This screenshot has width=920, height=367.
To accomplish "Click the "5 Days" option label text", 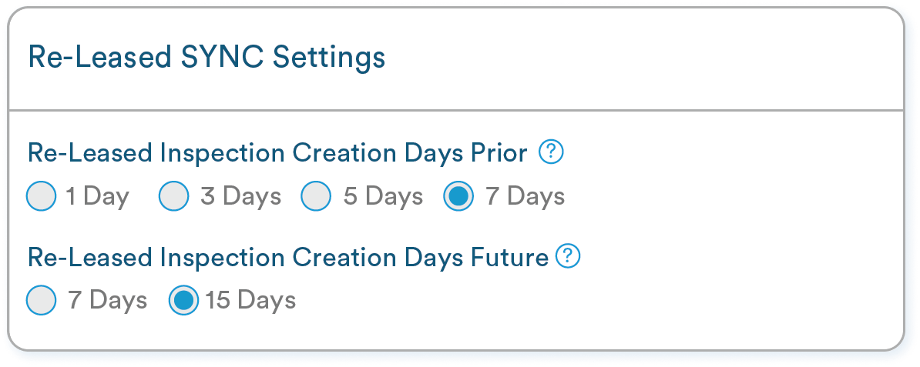I will 383,196.
